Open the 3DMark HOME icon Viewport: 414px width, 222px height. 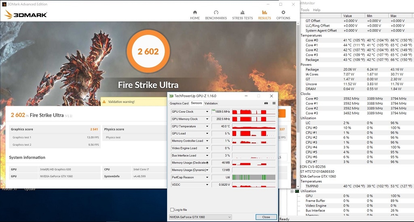click(x=195, y=13)
